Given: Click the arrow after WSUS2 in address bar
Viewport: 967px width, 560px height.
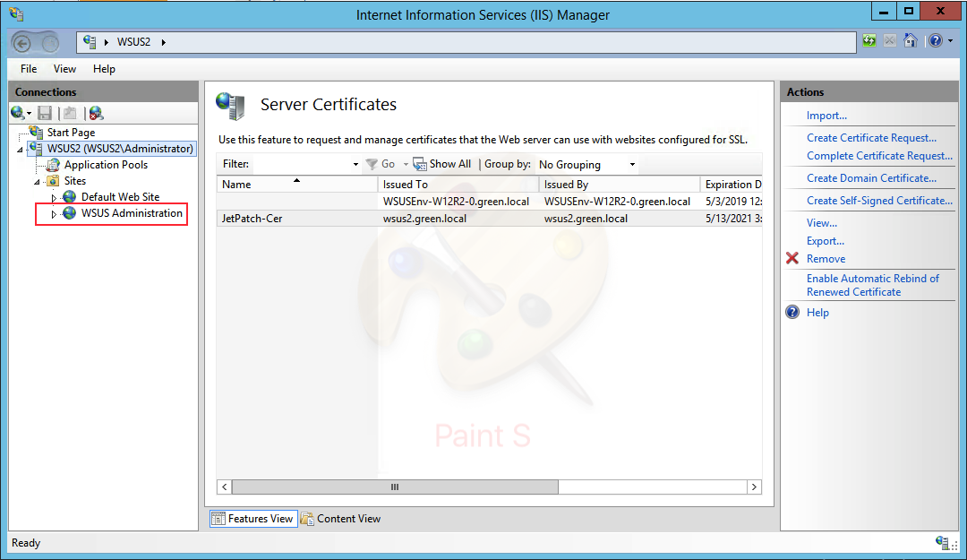Looking at the screenshot, I should coord(164,42).
